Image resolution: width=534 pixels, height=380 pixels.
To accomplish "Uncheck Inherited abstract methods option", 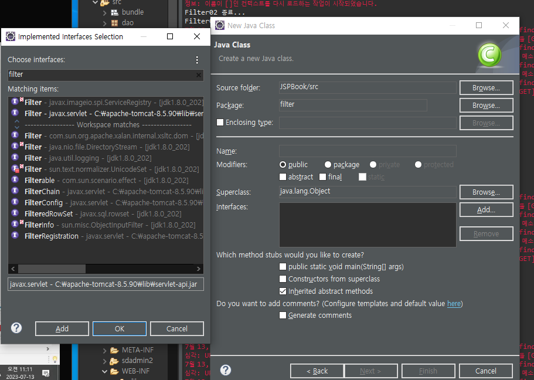I will (x=283, y=291).
